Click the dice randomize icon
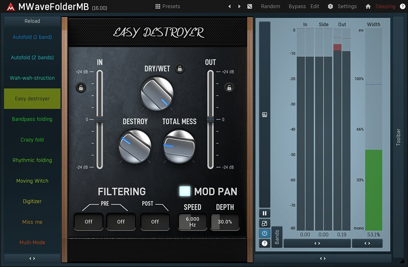 click(250, 6)
